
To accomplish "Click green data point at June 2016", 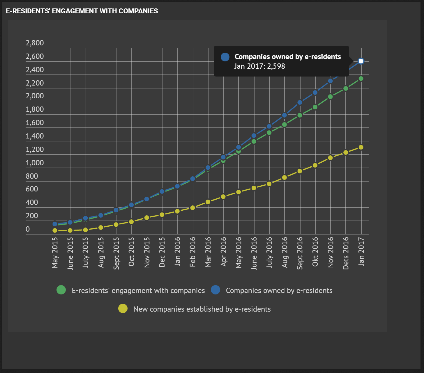I will pyautogui.click(x=254, y=141).
